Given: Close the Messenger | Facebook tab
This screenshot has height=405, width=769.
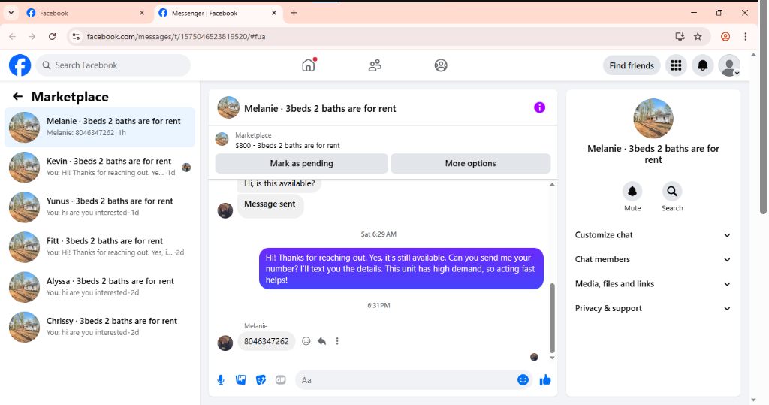Looking at the screenshot, I should tap(274, 13).
